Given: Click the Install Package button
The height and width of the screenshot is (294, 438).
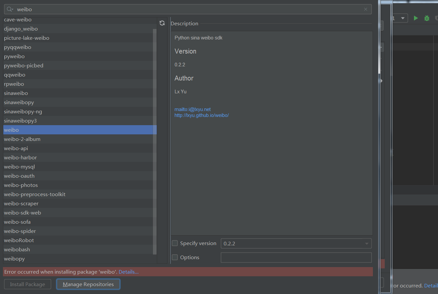Looking at the screenshot, I should point(28,284).
